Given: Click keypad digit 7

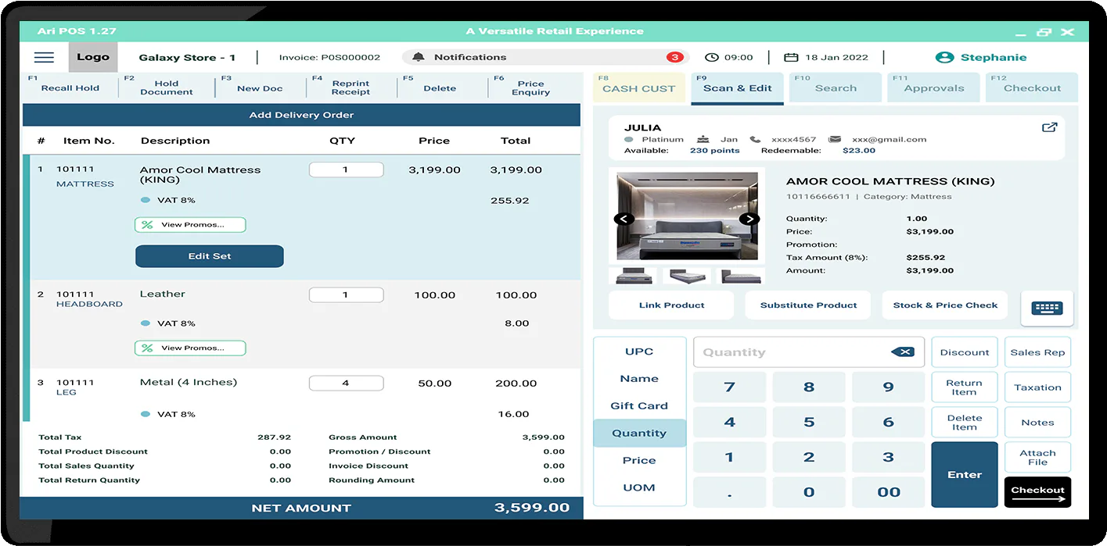Looking at the screenshot, I should click(729, 387).
